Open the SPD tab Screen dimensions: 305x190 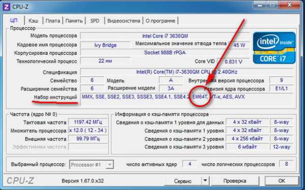tap(95, 21)
